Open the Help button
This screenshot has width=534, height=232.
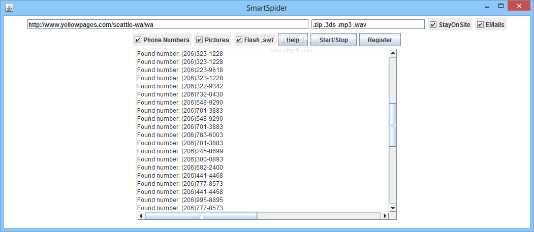tap(293, 40)
